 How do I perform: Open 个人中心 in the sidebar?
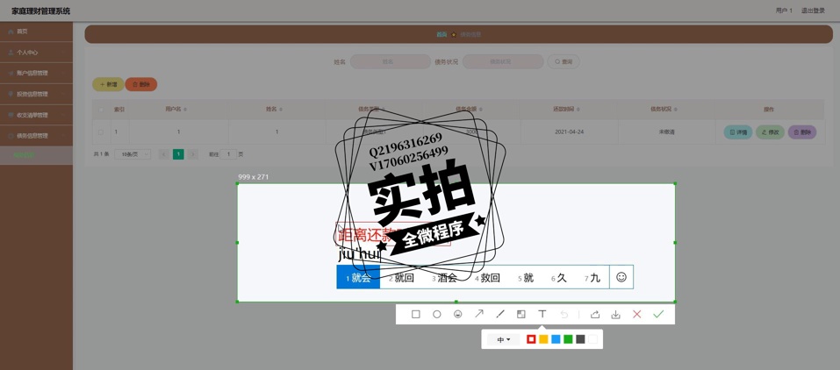[27, 53]
